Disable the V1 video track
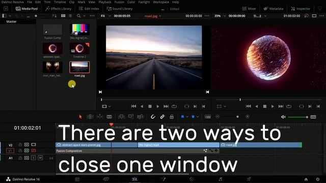The image size is (326, 183). (34, 150)
